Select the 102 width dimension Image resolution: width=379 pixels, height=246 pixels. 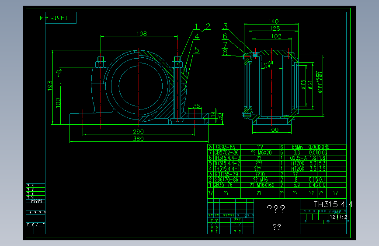tap(276, 36)
